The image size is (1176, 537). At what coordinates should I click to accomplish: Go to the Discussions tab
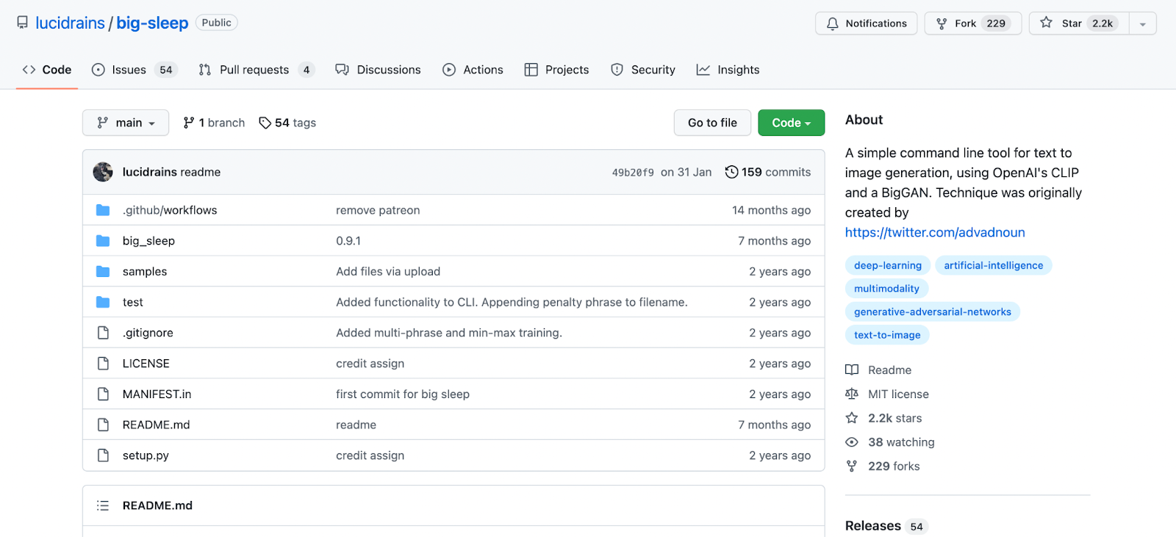(x=378, y=70)
